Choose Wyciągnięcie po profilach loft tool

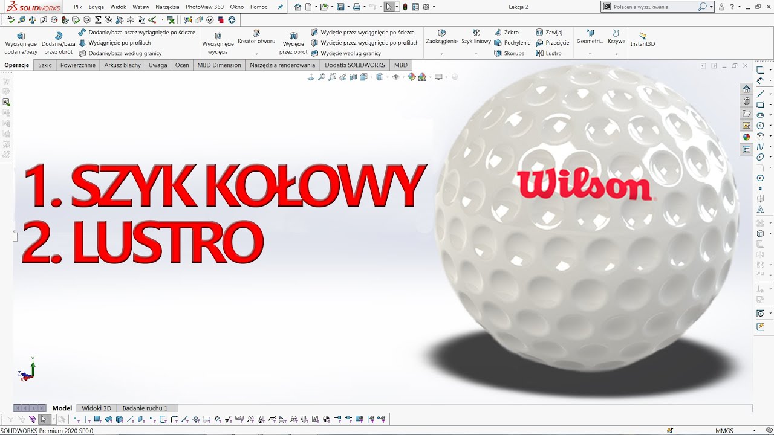(x=115, y=43)
